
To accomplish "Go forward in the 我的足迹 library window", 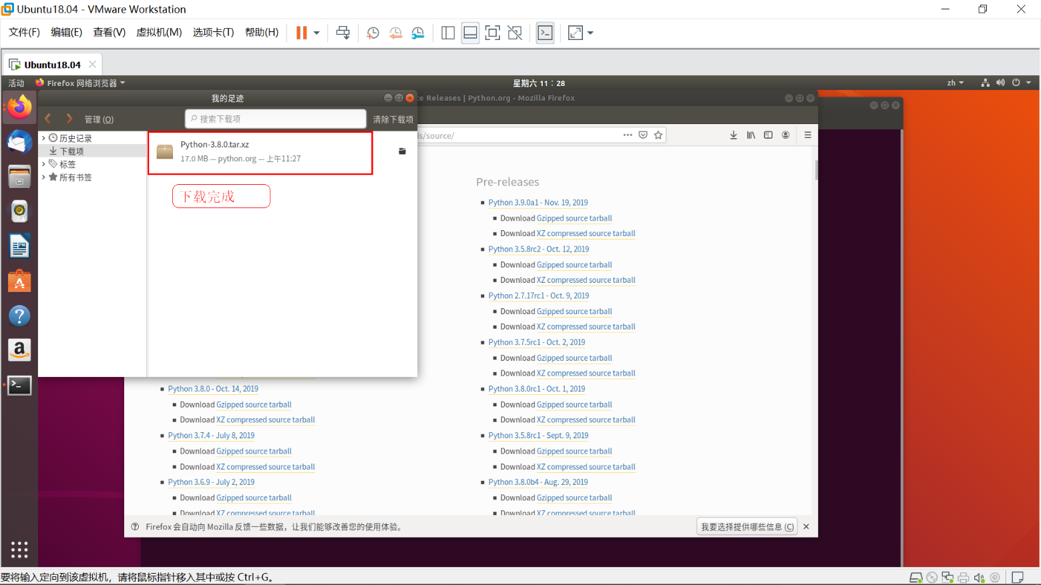I will coord(68,119).
